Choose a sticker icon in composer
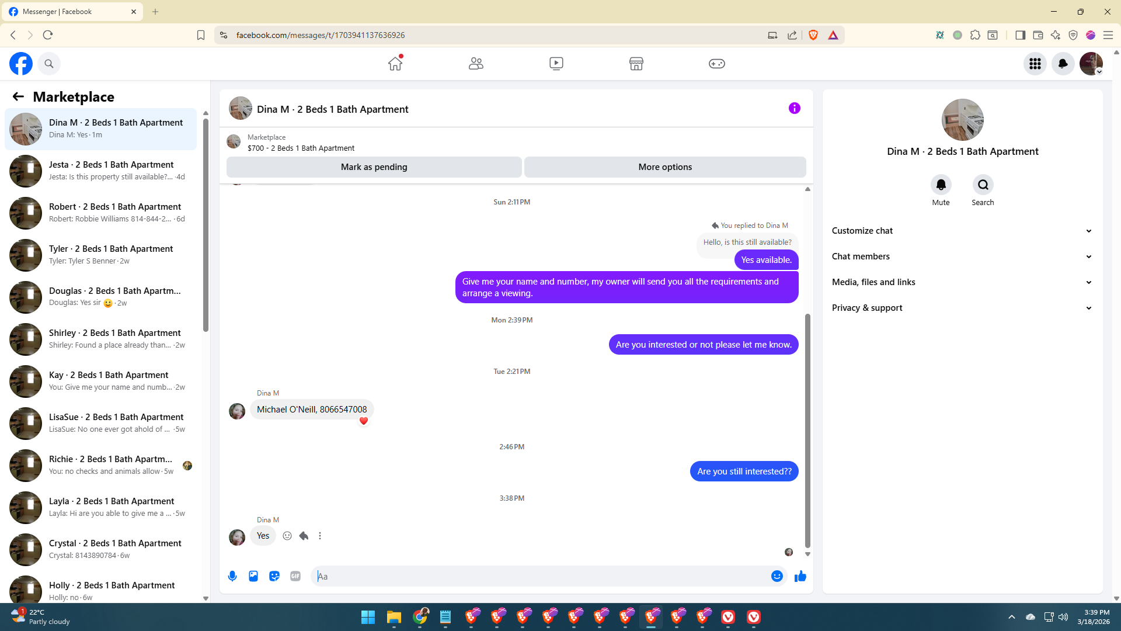1121x631 pixels. [274, 576]
